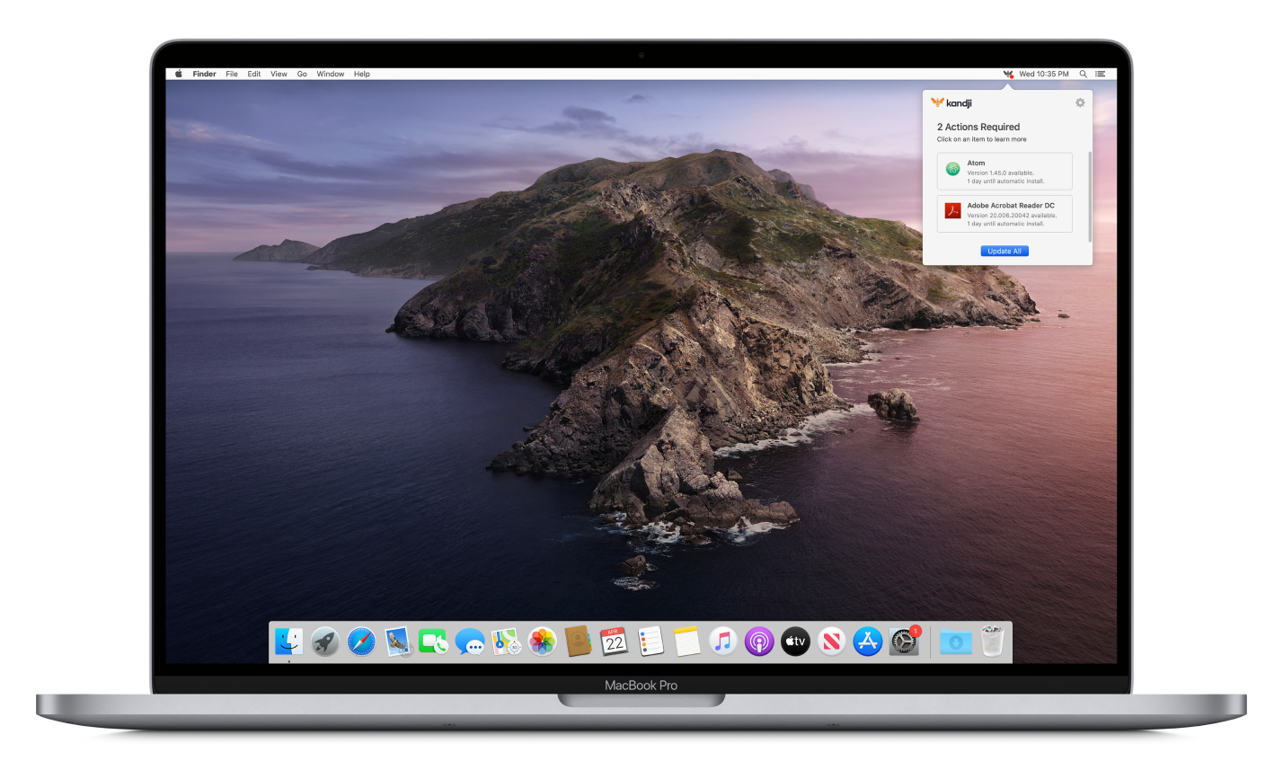
Task: Open Kandji settings via the gear icon
Action: coord(1079,102)
